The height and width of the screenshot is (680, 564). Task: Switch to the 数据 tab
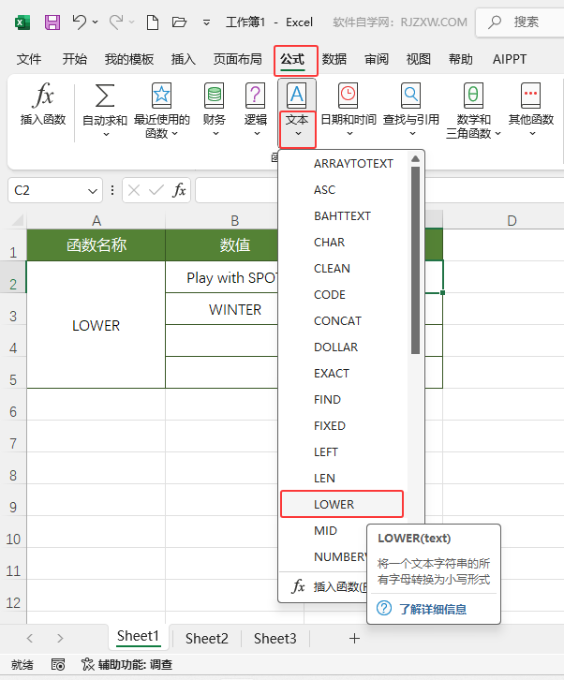pos(334,59)
